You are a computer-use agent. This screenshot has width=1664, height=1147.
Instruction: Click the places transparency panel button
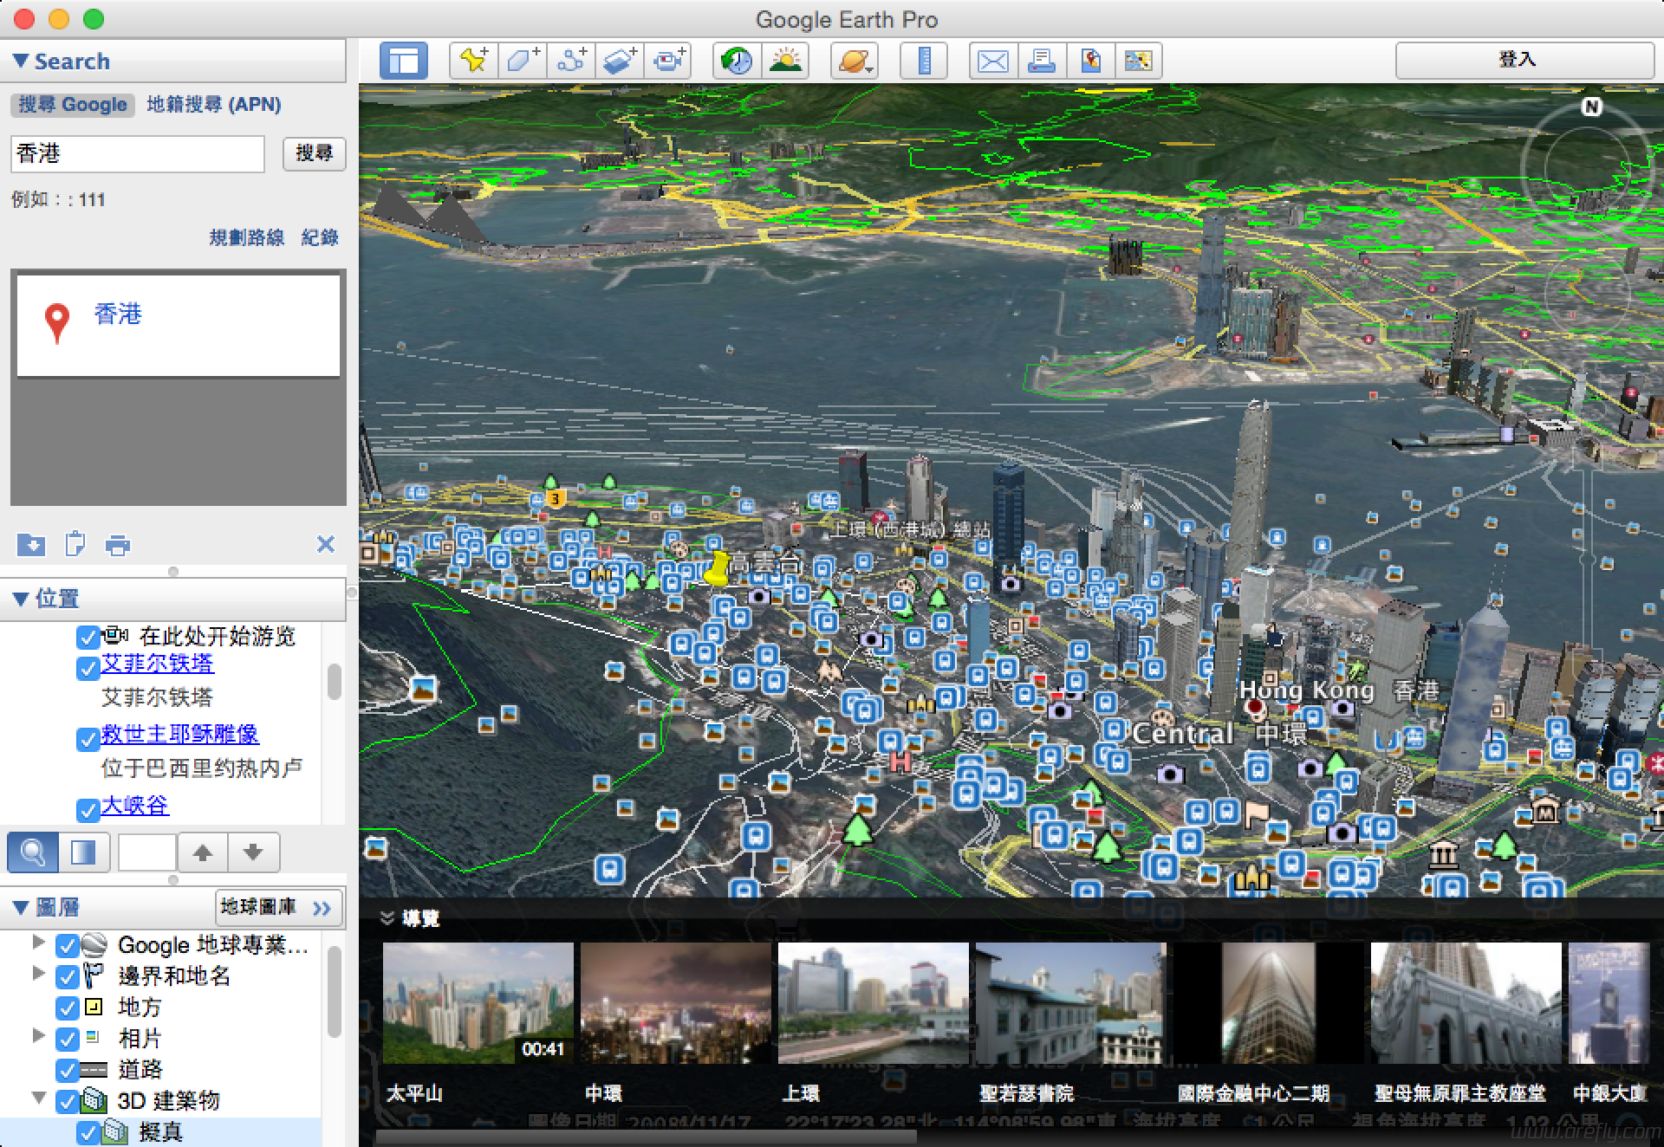coord(84,852)
